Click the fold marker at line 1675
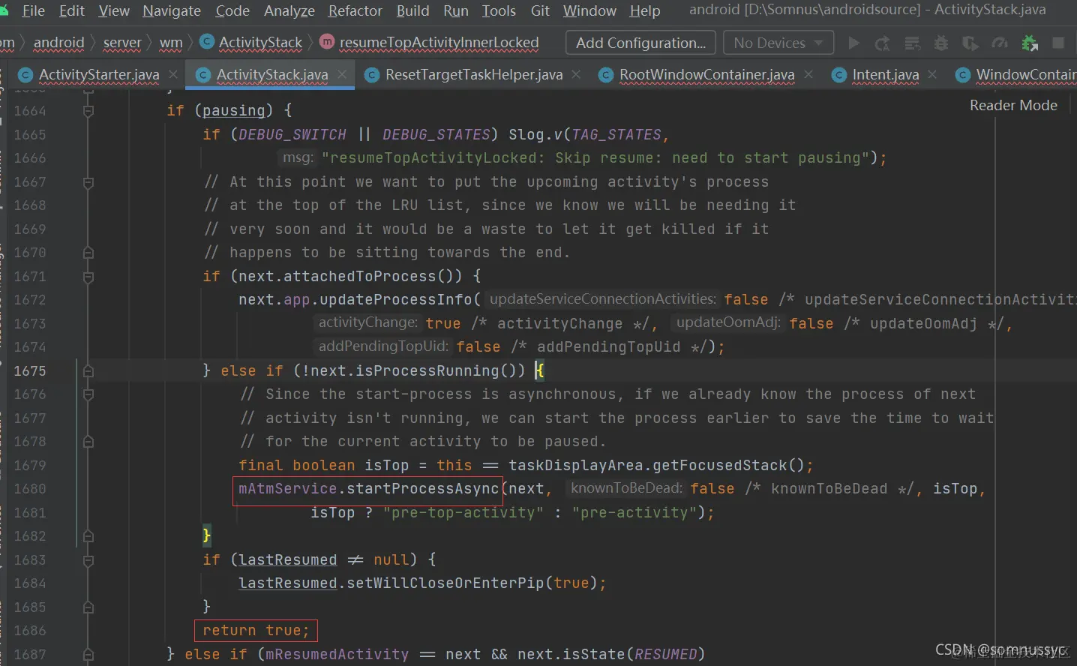Viewport: 1077px width, 666px height. (88, 371)
